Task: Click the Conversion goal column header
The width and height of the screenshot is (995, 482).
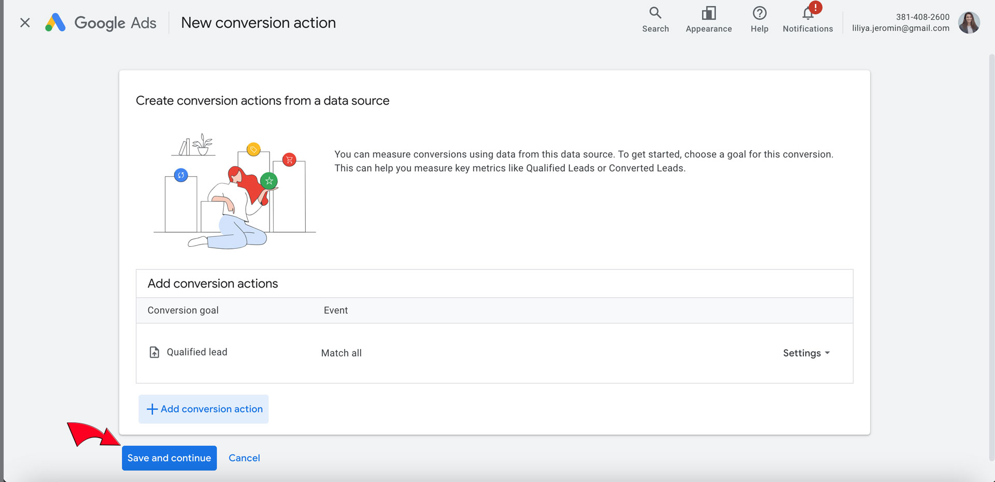Action: 183,310
